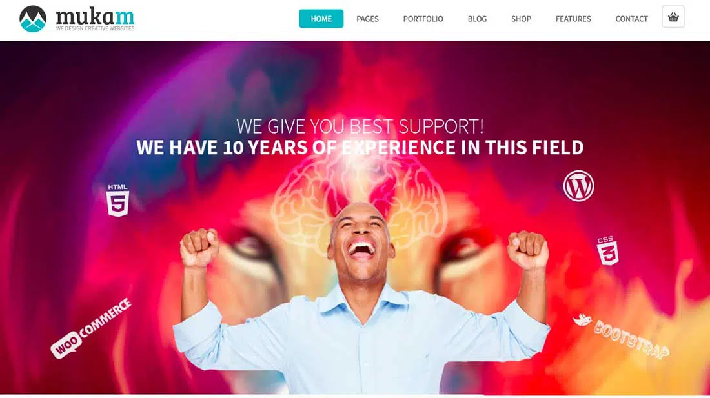The height and width of the screenshot is (398, 710).
Task: Open the SHOP menu item
Action: 521,19
